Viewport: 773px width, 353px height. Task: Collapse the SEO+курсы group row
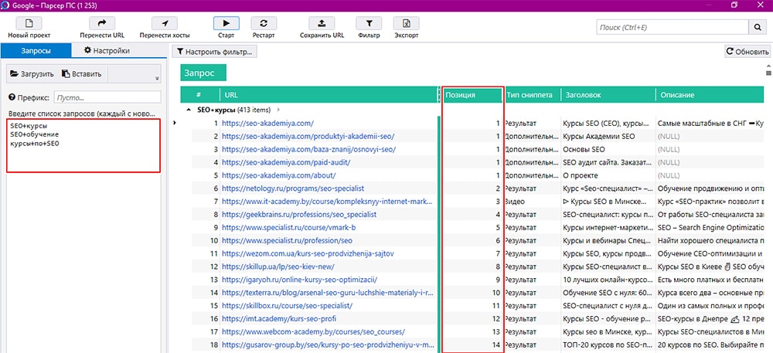click(x=190, y=110)
